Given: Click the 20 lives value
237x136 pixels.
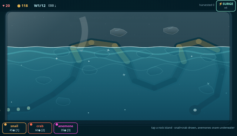Looking at the screenshot, I should pos(8,6).
